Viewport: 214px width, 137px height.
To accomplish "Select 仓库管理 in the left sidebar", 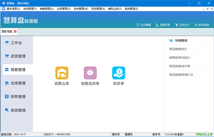I will pyautogui.click(x=17, y=83).
